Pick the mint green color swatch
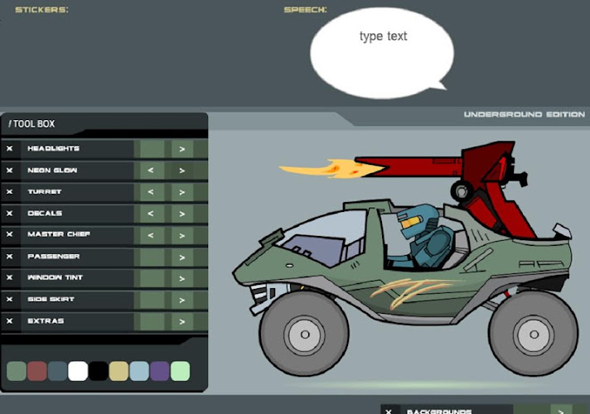Image resolution: width=590 pixels, height=414 pixels. coord(181,371)
